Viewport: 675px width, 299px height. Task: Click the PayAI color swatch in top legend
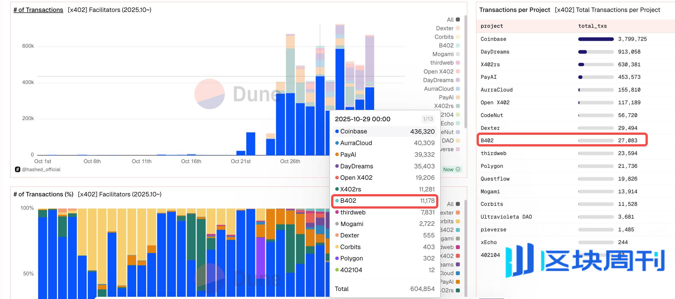click(458, 97)
